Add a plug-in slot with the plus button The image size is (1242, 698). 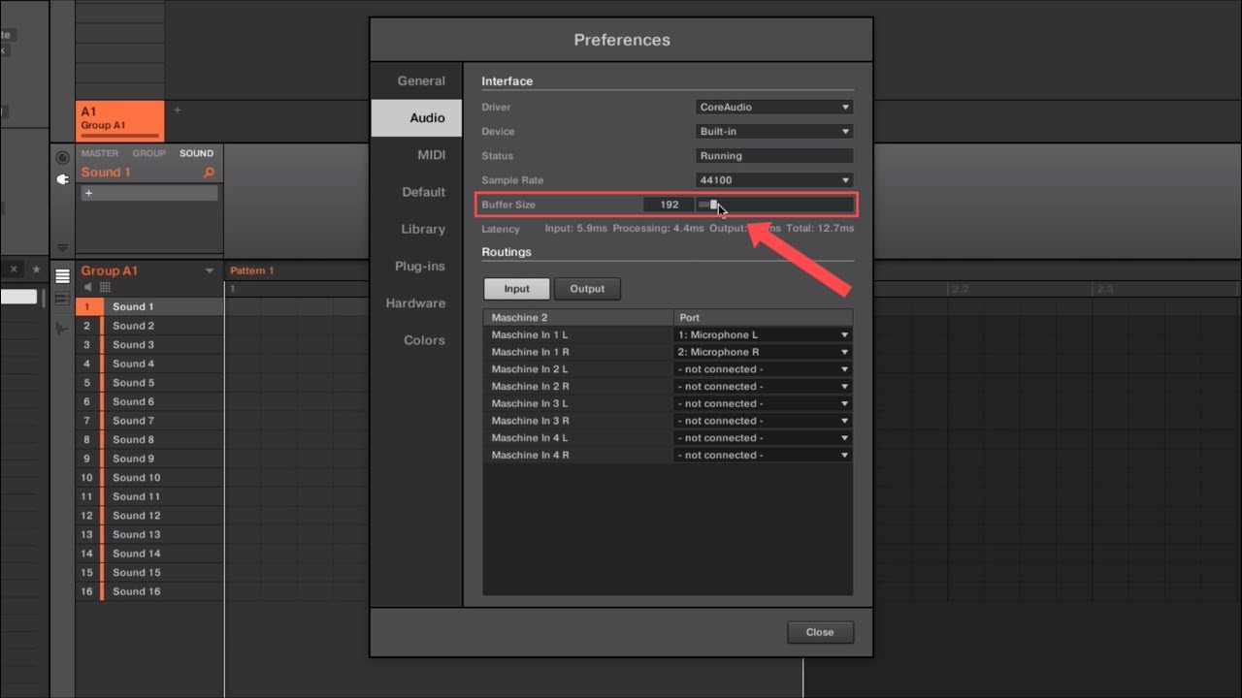(88, 194)
